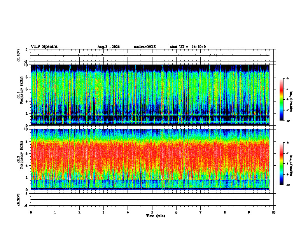Image resolution: width=308 pixels, height=238 pixels.
Task: Click inside the ch.1 spectrogram panel
Action: tap(150, 95)
